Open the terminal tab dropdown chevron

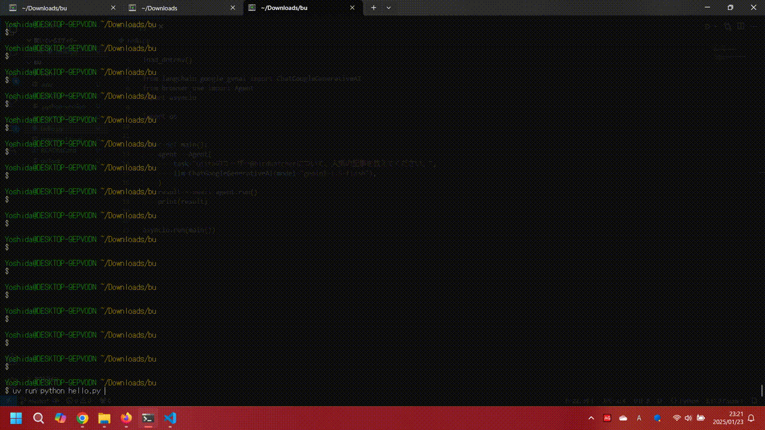click(388, 8)
